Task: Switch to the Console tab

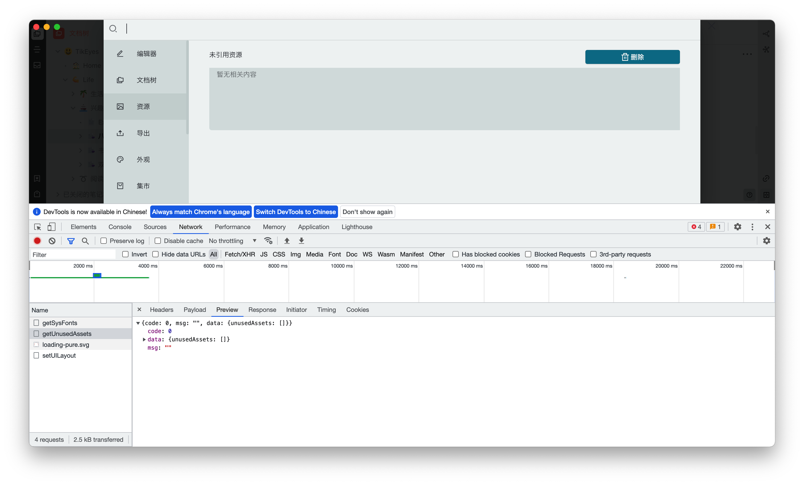Action: coord(120,227)
